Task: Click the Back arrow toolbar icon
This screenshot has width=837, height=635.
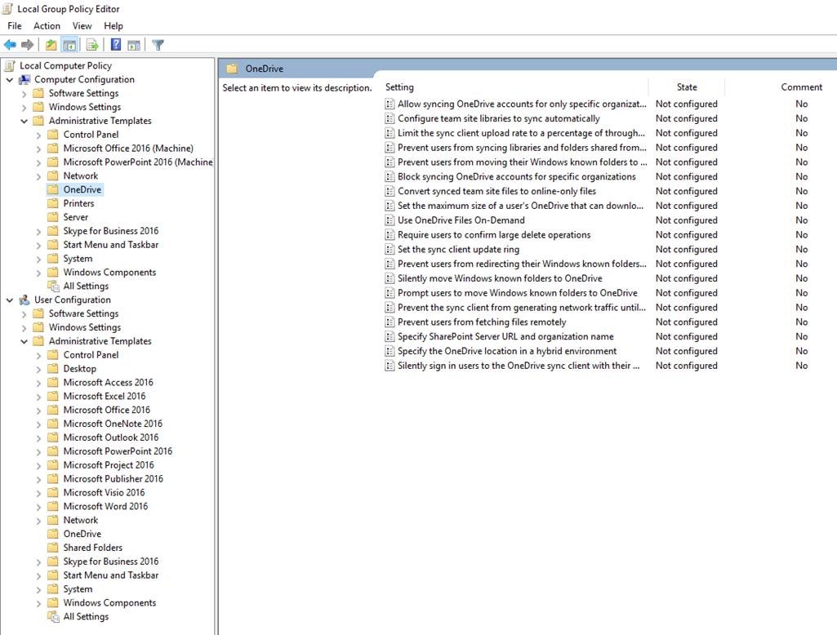Action: click(10, 45)
